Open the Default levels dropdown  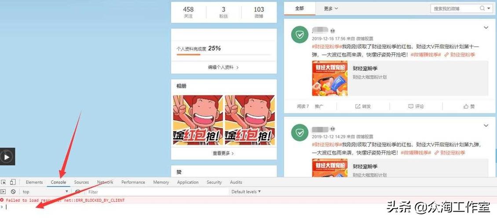246,192
